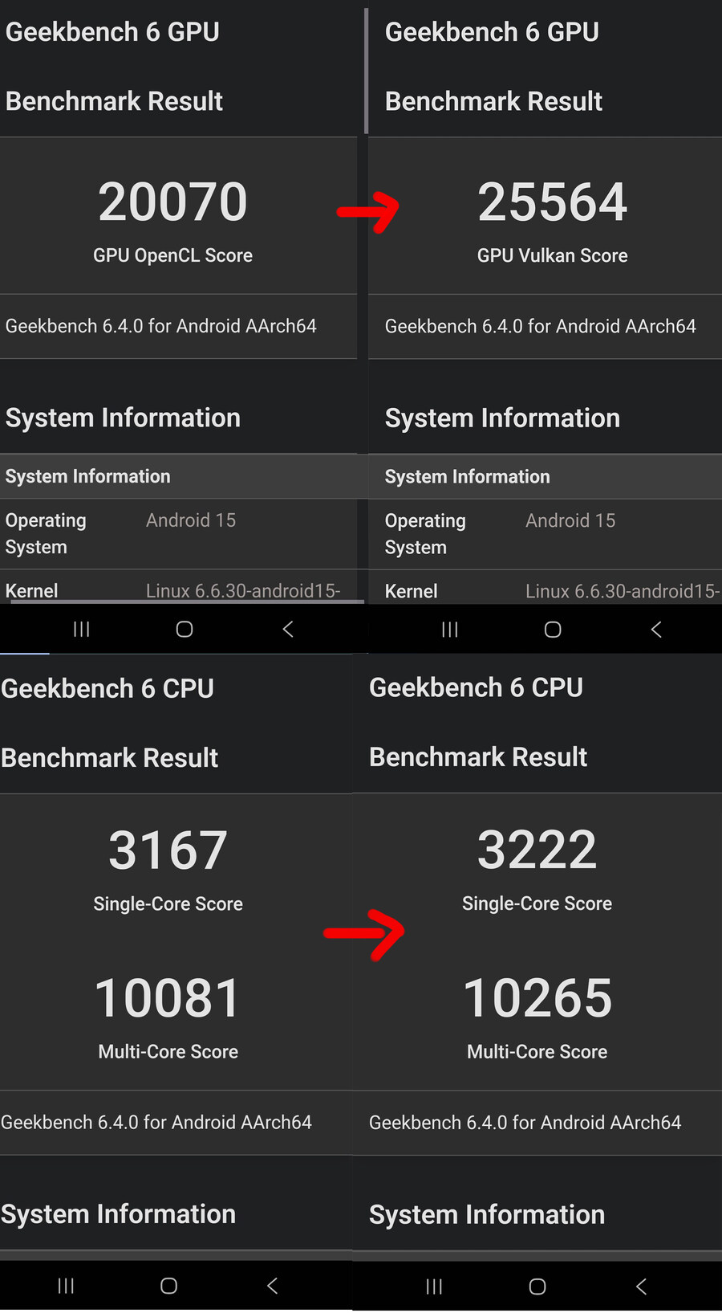This screenshot has width=722, height=1313.
Task: Tap the back arrow under the Vulkan result
Action: point(656,630)
